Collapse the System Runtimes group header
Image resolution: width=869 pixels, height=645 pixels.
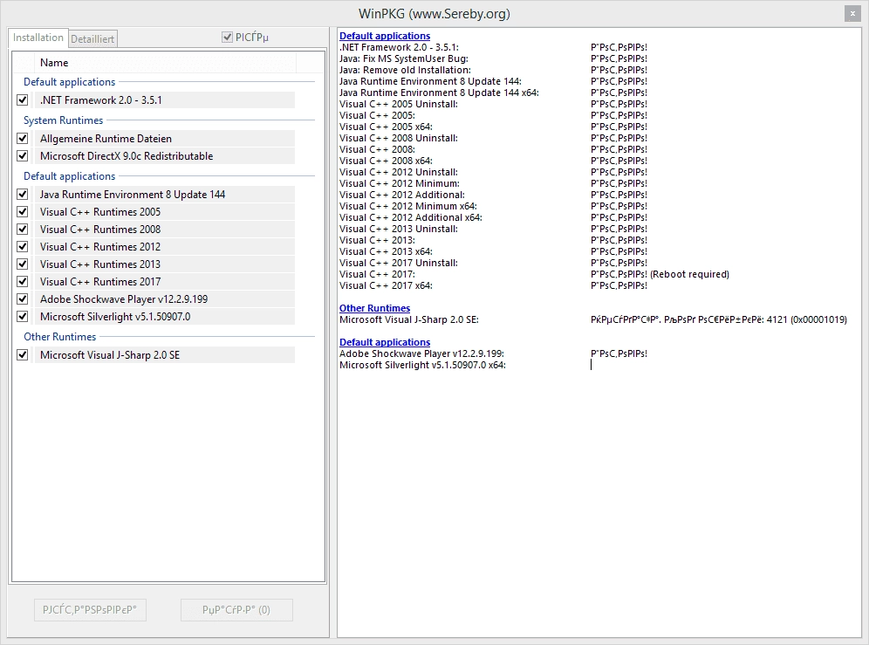[x=63, y=120]
